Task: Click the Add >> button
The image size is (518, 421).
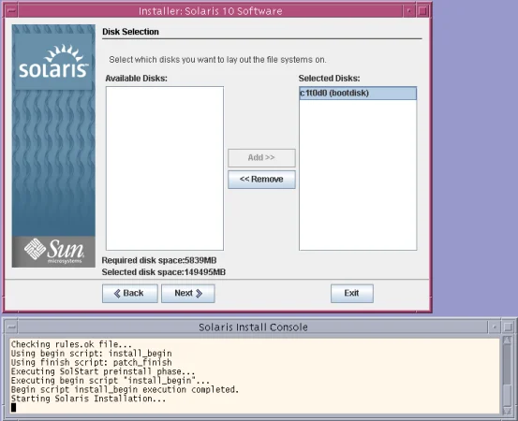Action: pyautogui.click(x=261, y=158)
